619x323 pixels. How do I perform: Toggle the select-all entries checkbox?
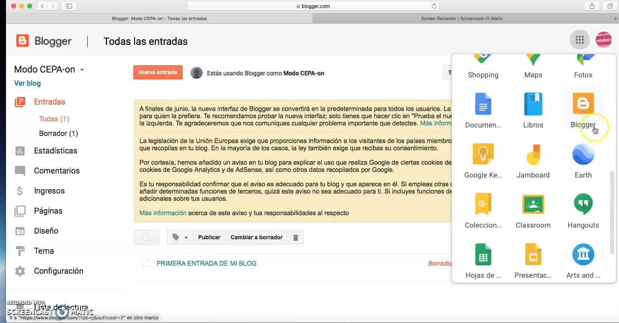pos(147,237)
